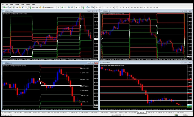Toggle Auto Scroll chart icon
This screenshot has width=194, height=117.
[x=76, y=7]
